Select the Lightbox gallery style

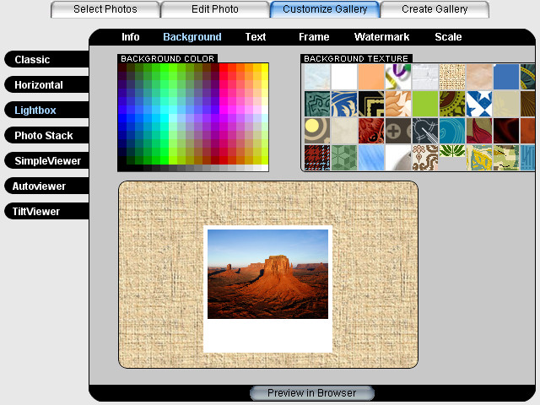pos(46,111)
